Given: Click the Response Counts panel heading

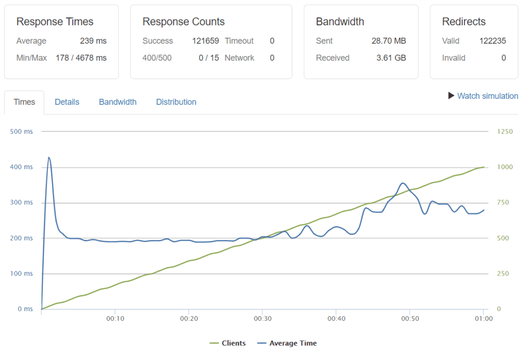Looking at the screenshot, I should [x=184, y=22].
